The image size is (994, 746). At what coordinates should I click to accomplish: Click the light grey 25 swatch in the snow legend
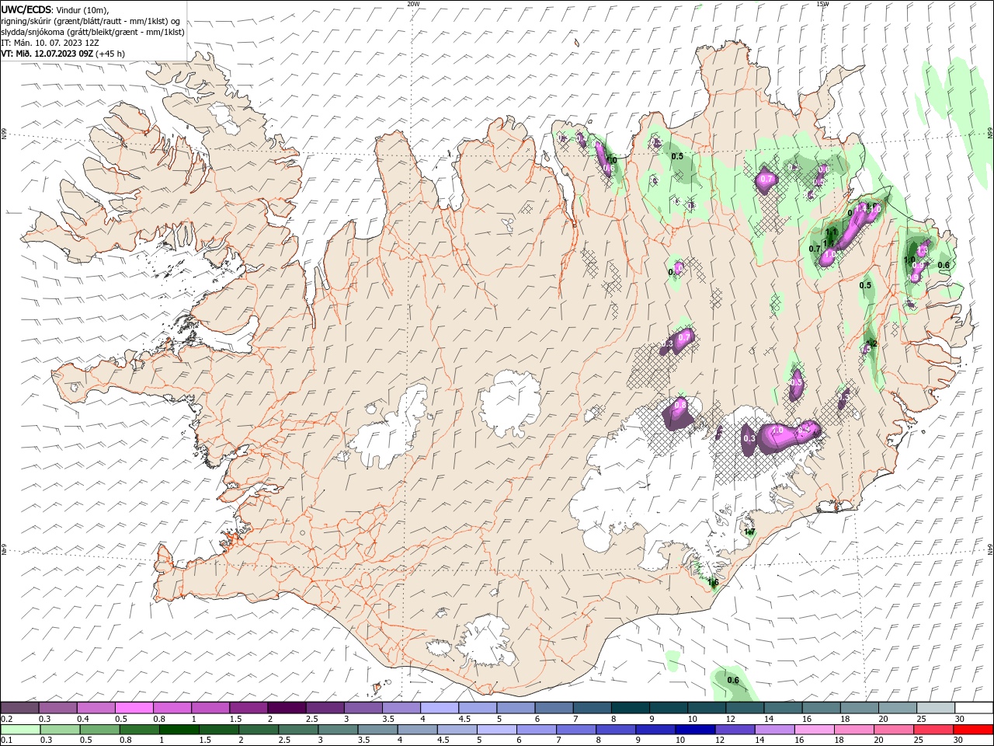(x=935, y=708)
